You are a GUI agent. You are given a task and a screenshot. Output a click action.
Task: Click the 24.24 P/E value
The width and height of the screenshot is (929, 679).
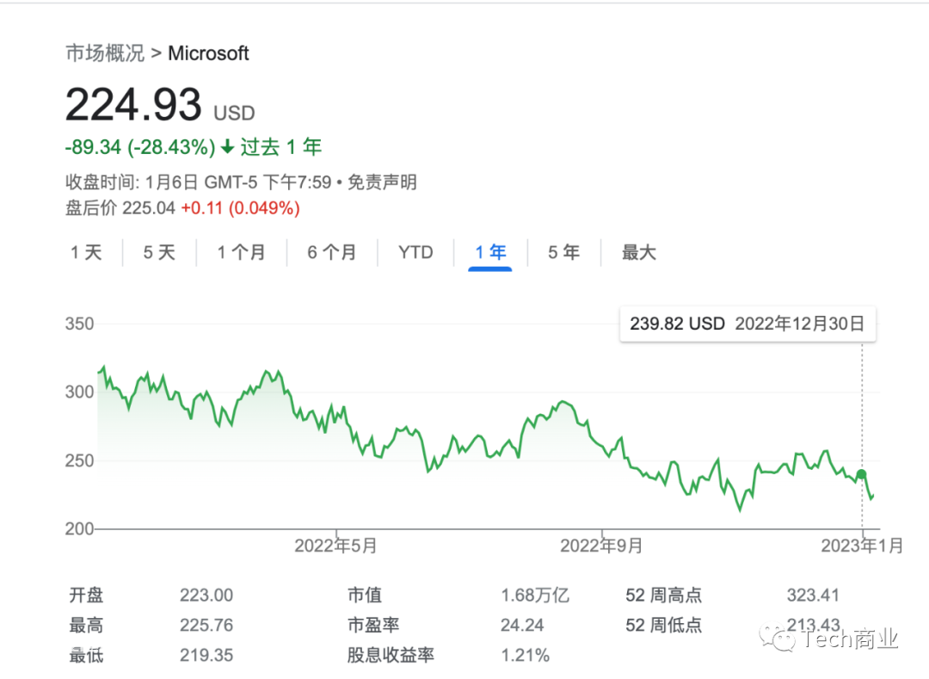[522, 625]
